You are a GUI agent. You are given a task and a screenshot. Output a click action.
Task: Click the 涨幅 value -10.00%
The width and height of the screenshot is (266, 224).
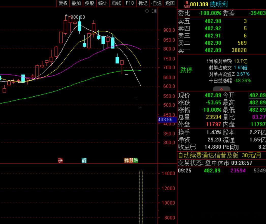click(211, 110)
